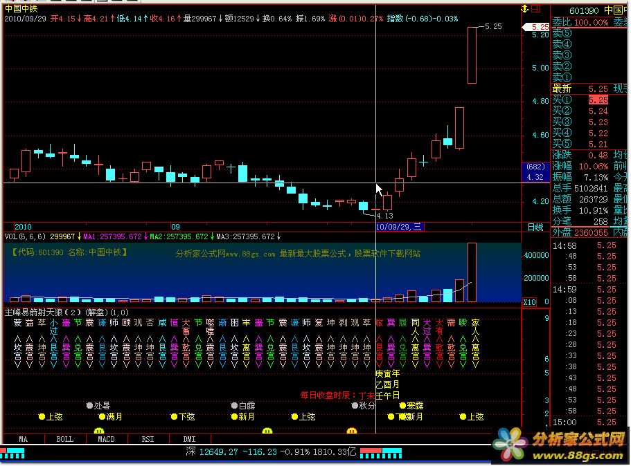This screenshot has height=466, width=631.
Task: Select the 卖① ask row
Action: (x=590, y=77)
